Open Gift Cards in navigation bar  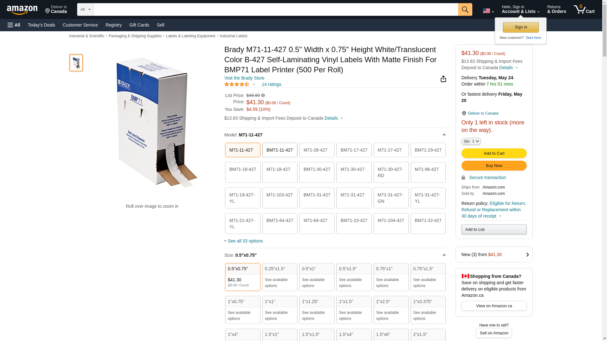(x=139, y=25)
